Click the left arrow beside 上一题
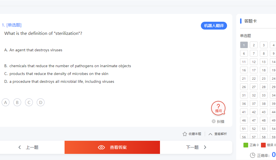 pyautogui.click(x=19, y=147)
